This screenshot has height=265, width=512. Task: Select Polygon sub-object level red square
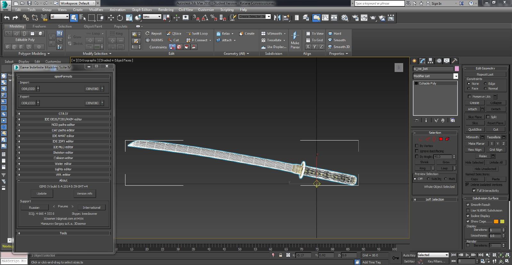point(441,139)
